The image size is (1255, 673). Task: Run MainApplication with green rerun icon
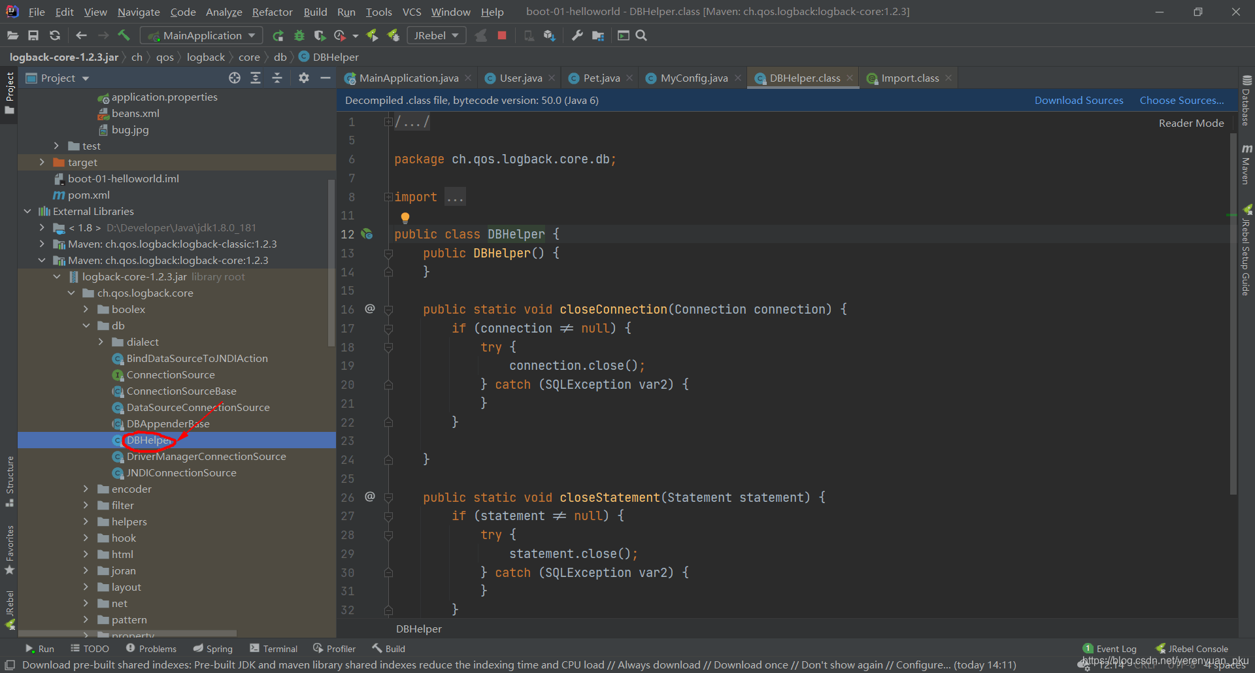278,35
